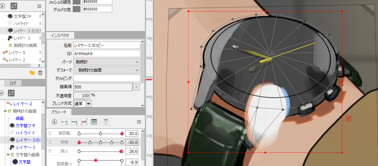The image size is (378, 166).
Task: Click the 文字盤 thumbnail in the deformer tree
Action: click(15, 162)
